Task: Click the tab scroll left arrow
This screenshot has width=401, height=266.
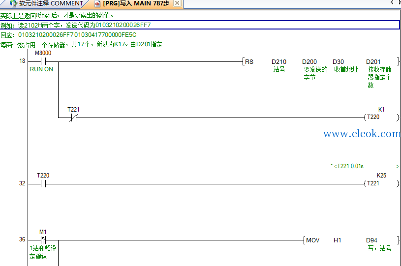Action: pyautogui.click(x=392, y=2)
